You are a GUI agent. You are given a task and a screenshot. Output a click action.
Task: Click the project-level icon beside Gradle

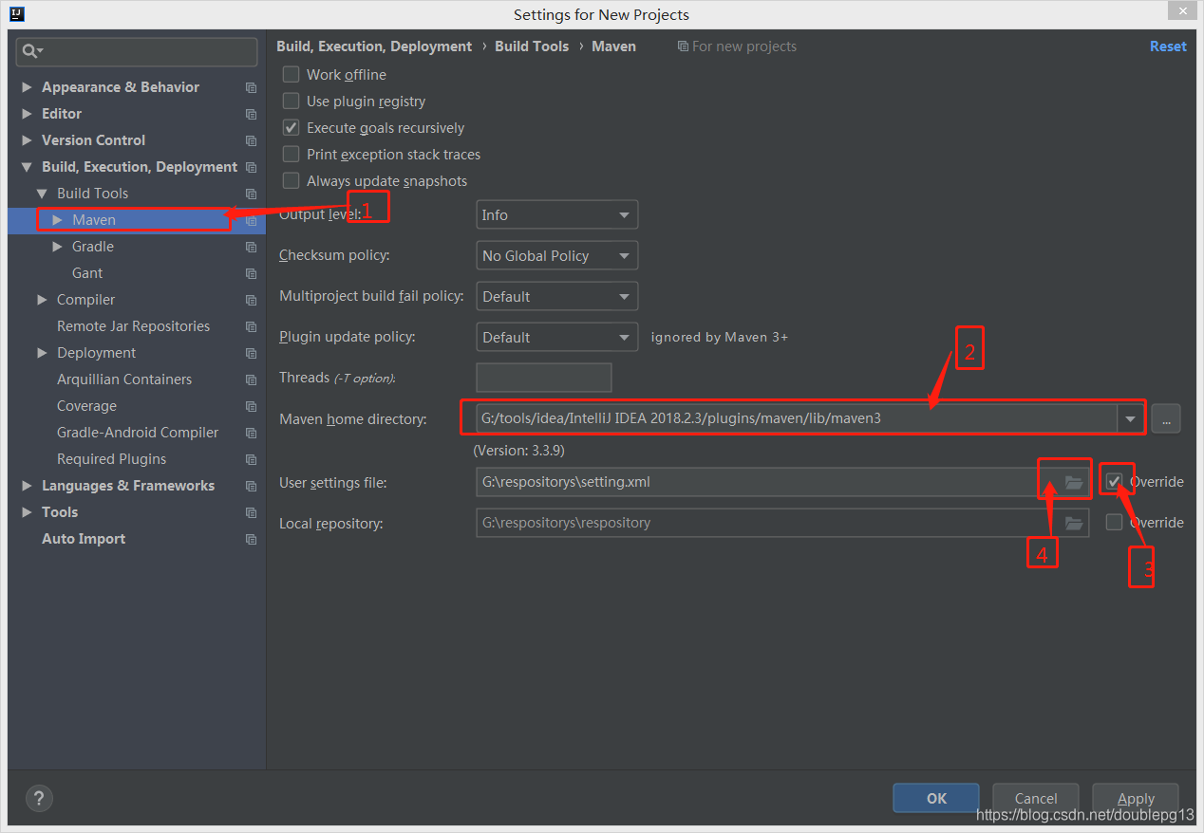point(251,247)
